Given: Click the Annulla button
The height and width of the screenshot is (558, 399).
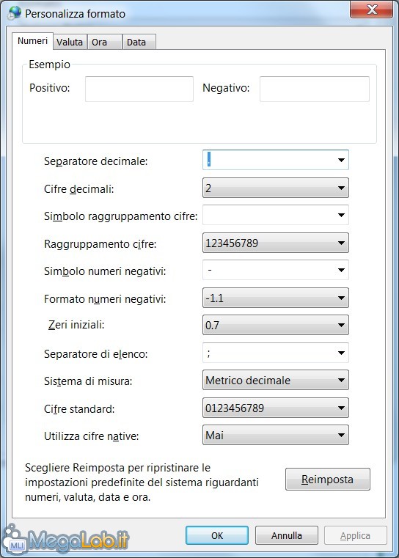Looking at the screenshot, I should (x=287, y=535).
